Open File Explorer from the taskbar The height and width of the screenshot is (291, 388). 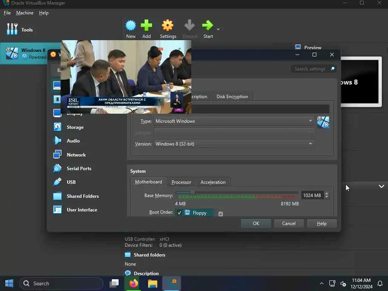tap(152, 283)
